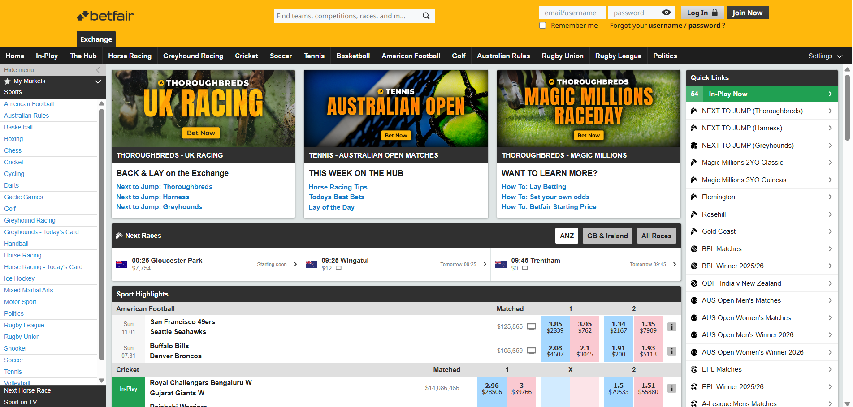Open info icon for Bills vs Broncos
The width and height of the screenshot is (853, 407).
pos(671,351)
